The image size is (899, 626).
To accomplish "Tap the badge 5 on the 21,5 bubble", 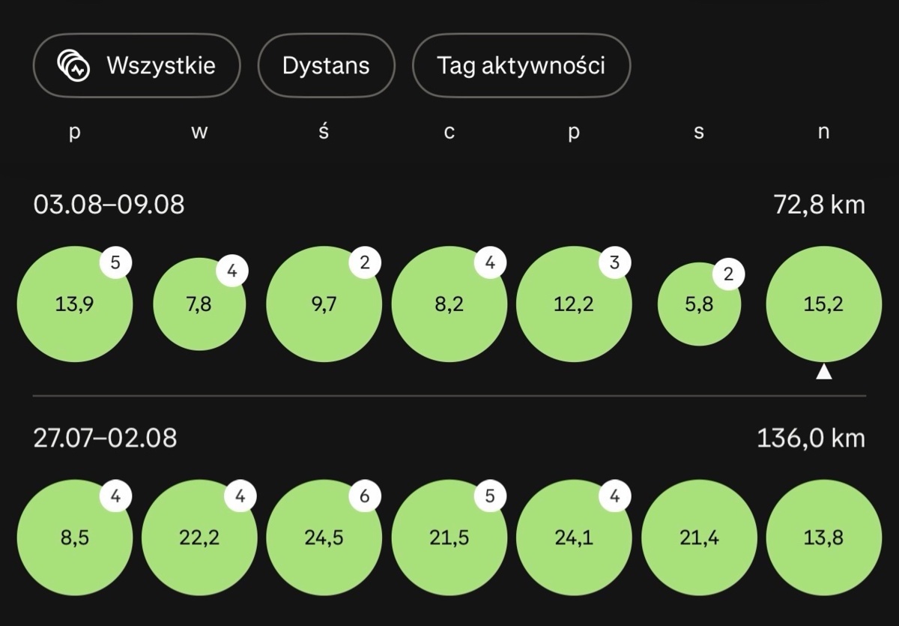I will tap(491, 496).
